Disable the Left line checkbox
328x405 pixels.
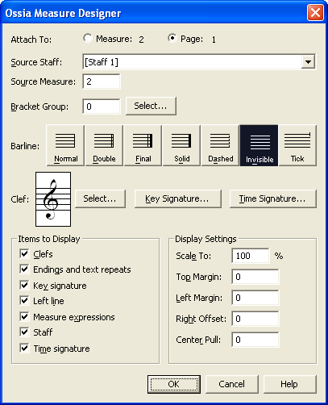click(x=24, y=300)
